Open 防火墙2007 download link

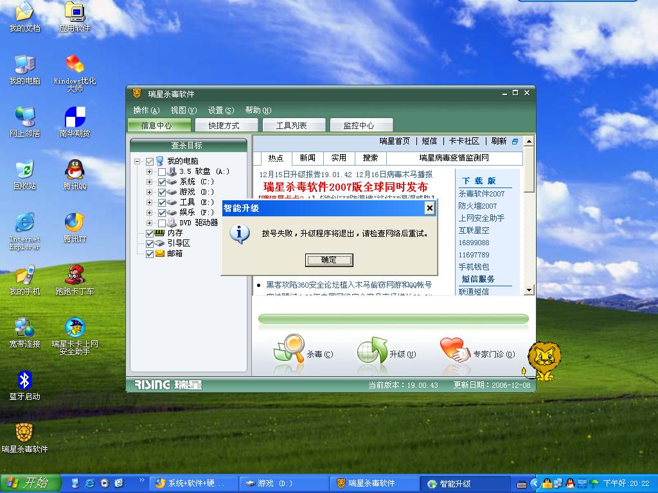coord(477,206)
